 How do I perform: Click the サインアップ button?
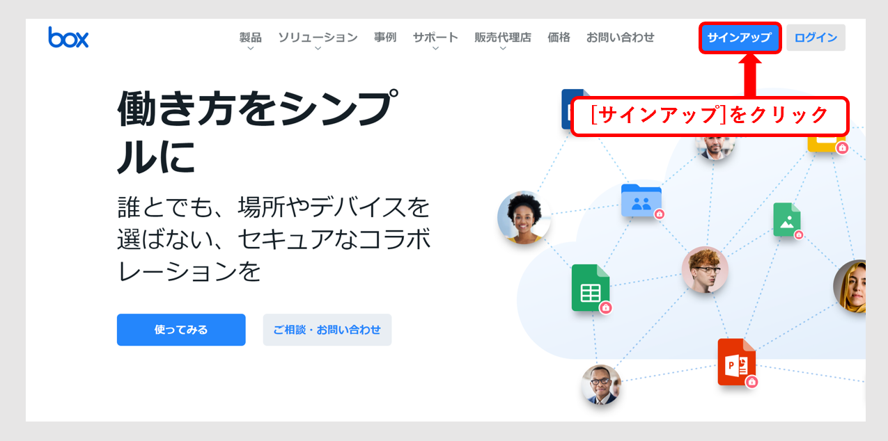pyautogui.click(x=740, y=38)
